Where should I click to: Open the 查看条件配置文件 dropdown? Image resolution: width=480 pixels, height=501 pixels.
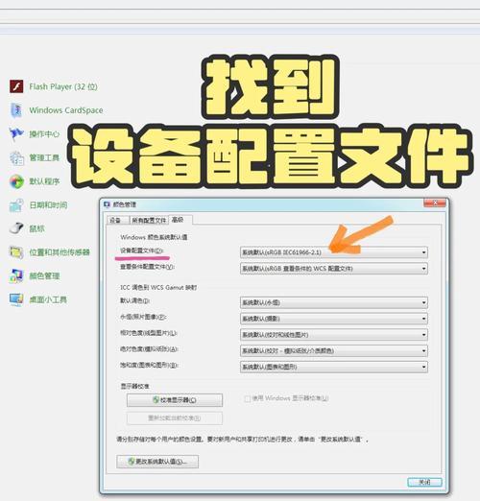tap(334, 269)
